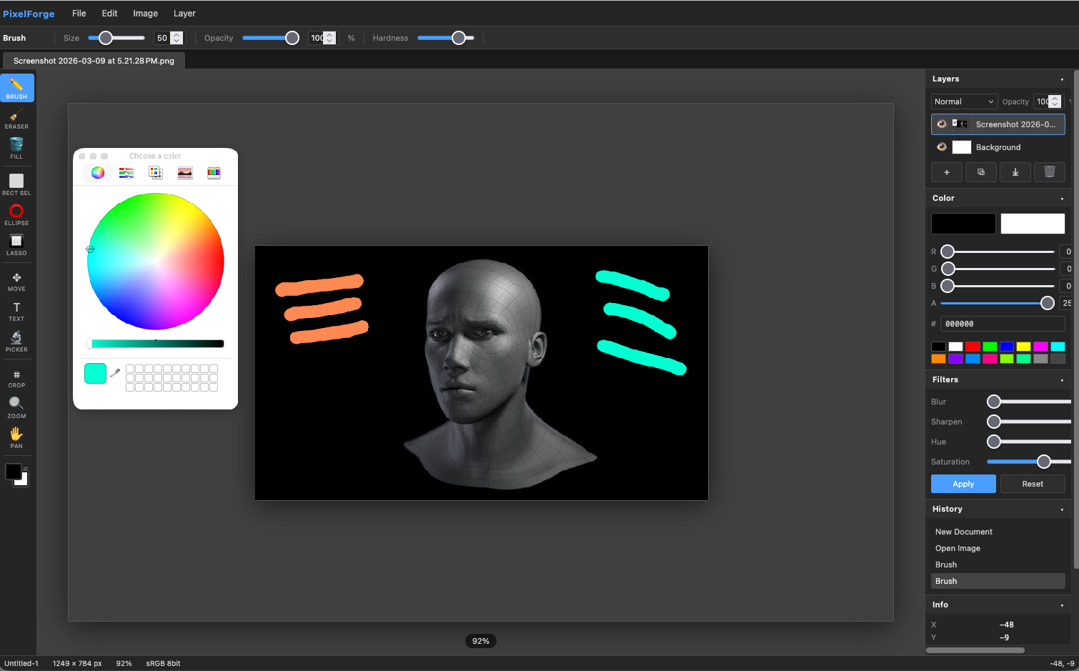Collapse the Filters panel
This screenshot has width=1079, height=671.
click(1062, 380)
